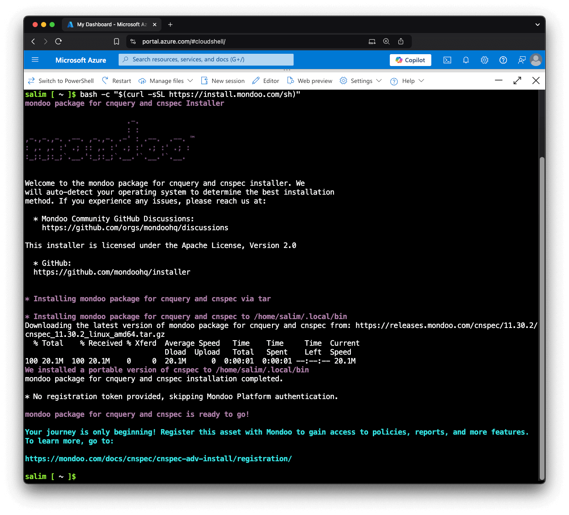Screen dimensions: 569x515
Task: Open the Cloud Shell Settings dropdown
Action: point(360,80)
